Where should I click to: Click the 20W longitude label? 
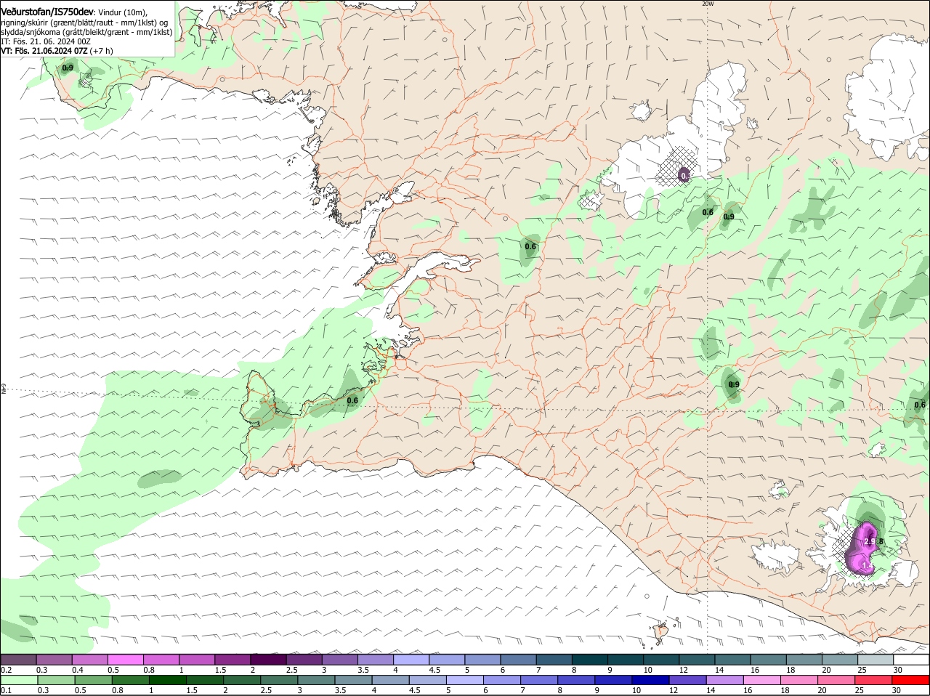point(708,4)
